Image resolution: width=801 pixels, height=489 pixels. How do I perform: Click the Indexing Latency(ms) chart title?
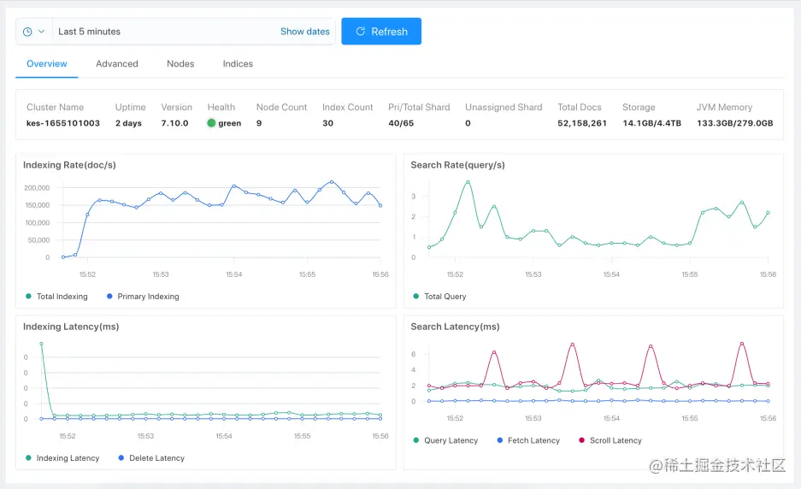[71, 327]
